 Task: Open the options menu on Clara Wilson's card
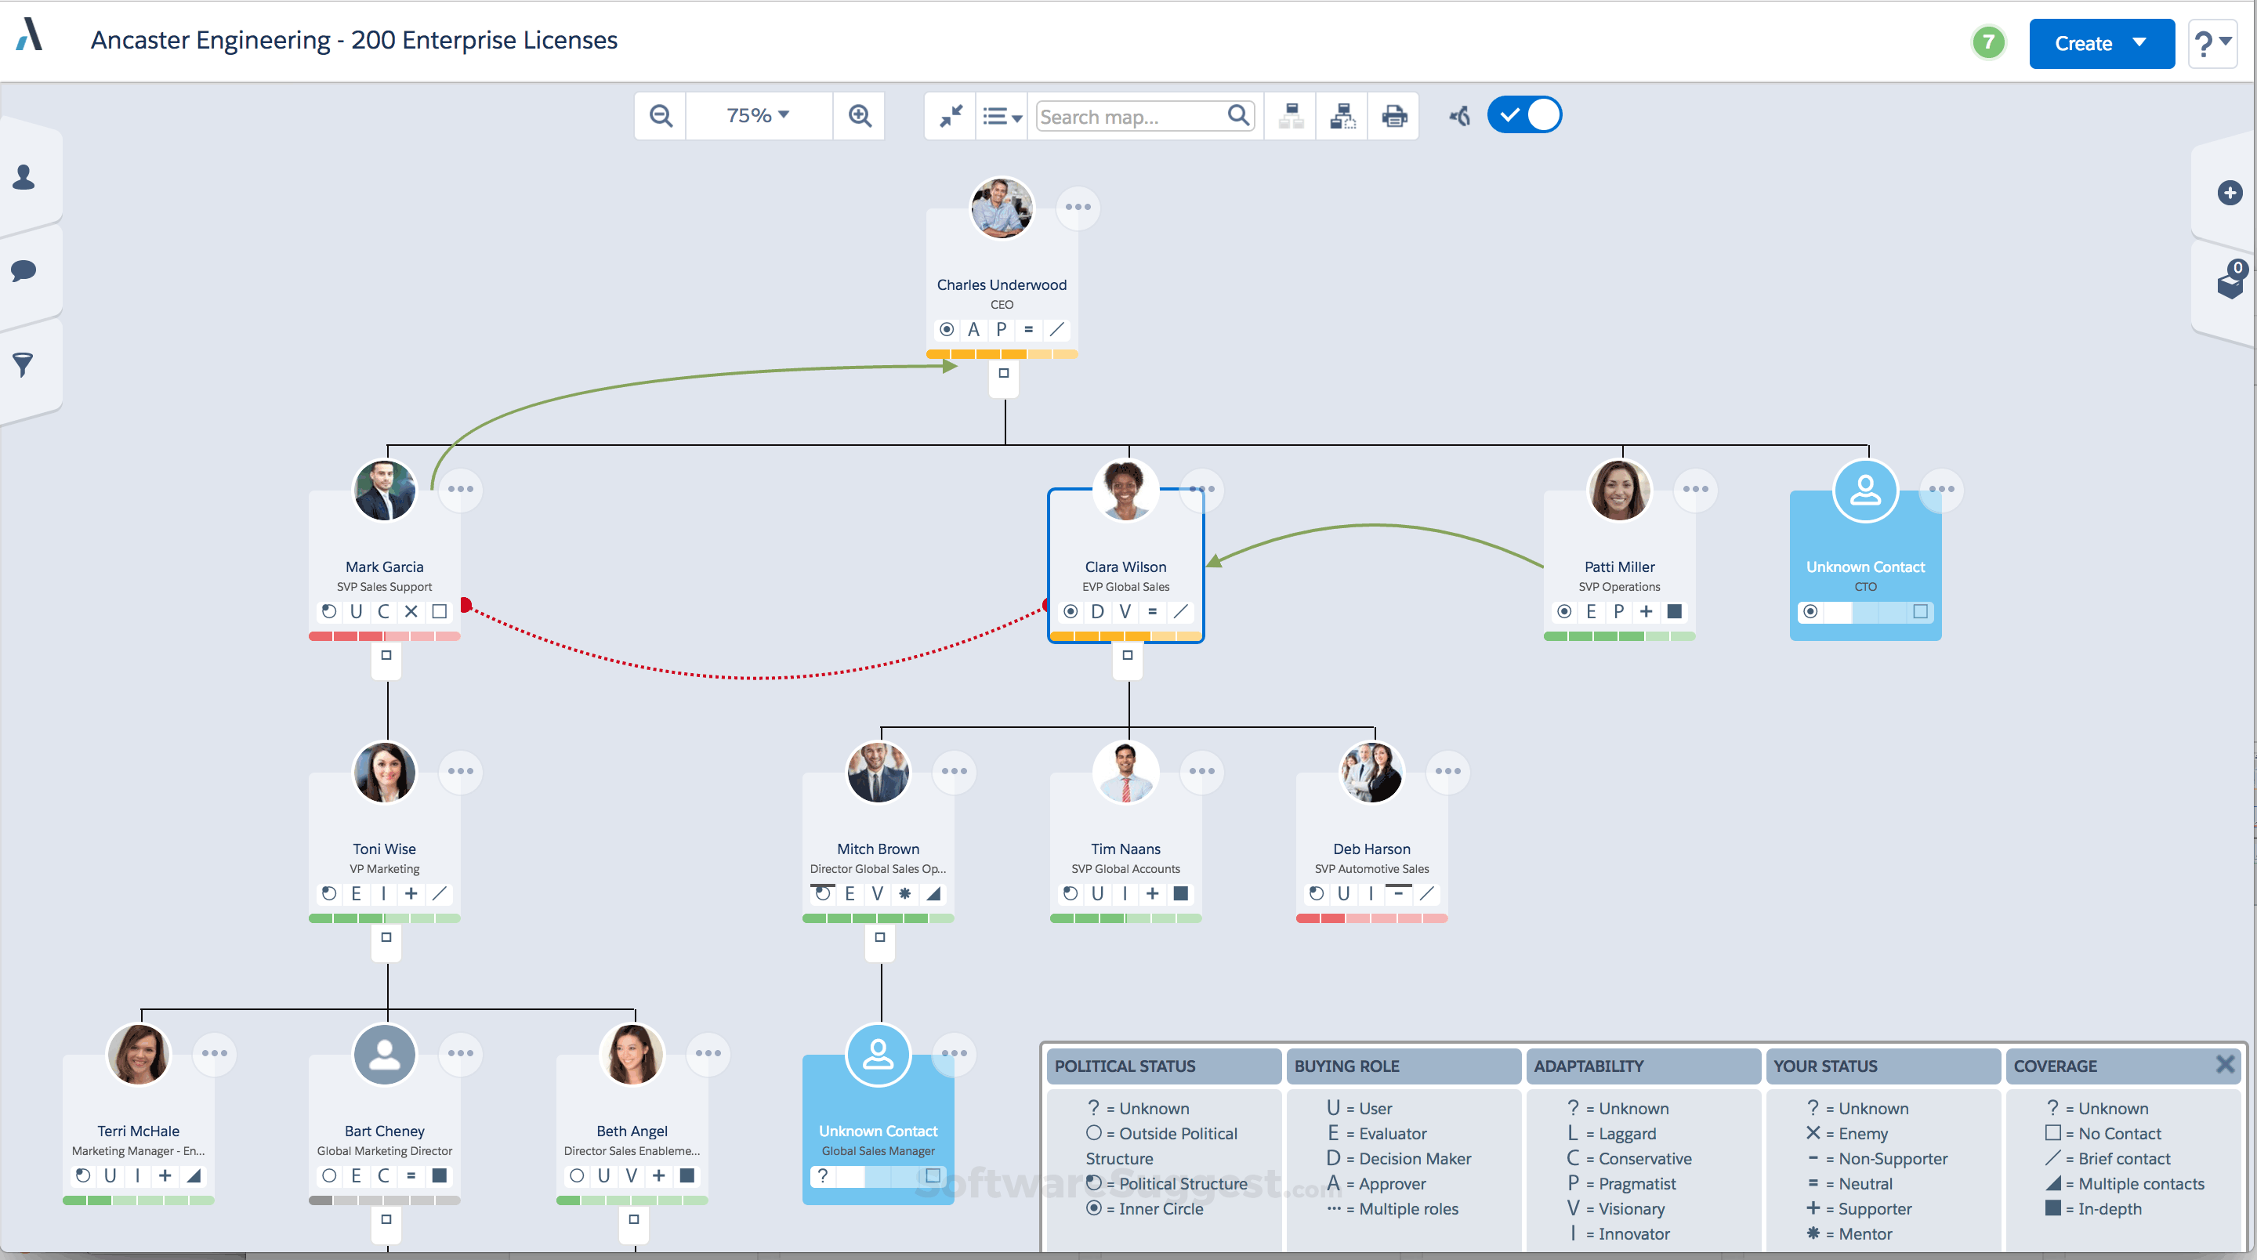pos(1201,490)
